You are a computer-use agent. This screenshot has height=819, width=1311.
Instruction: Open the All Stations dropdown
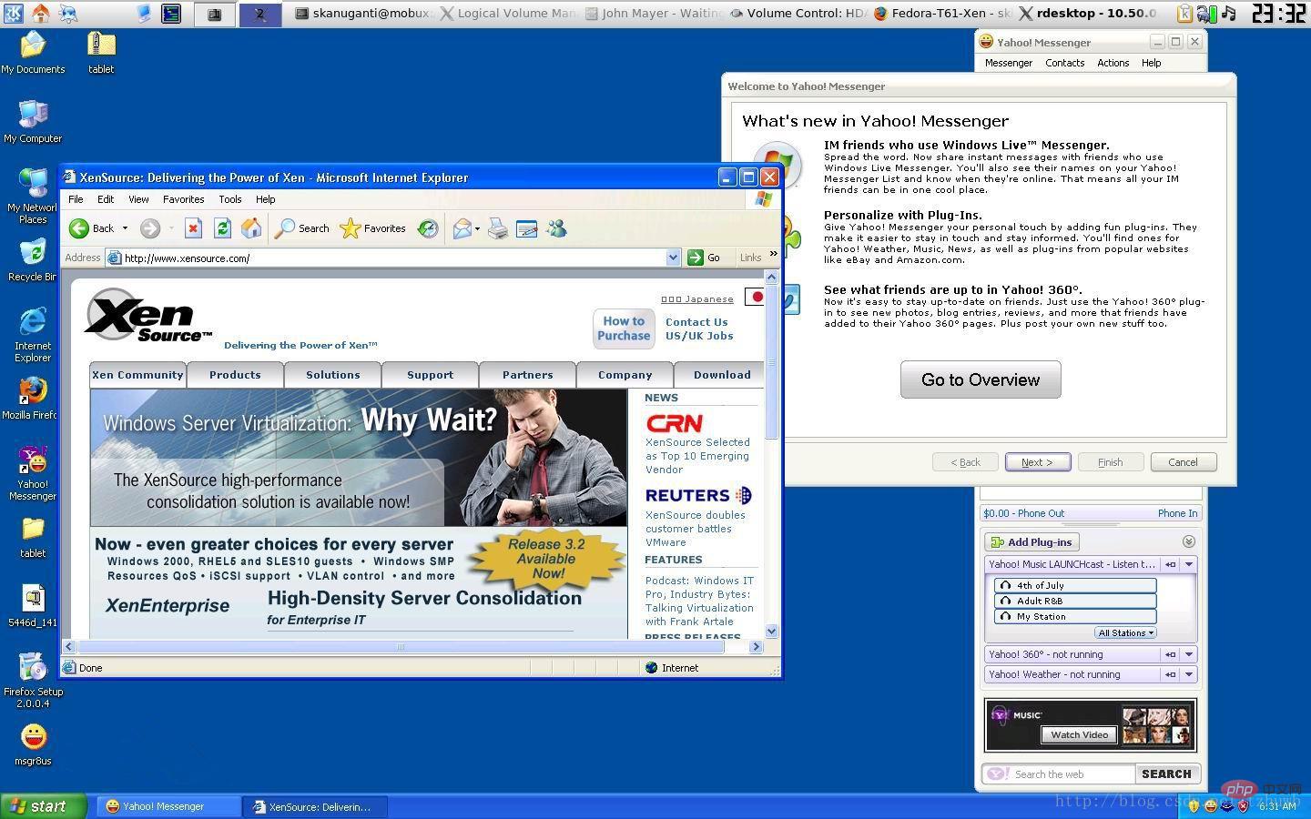[1126, 632]
